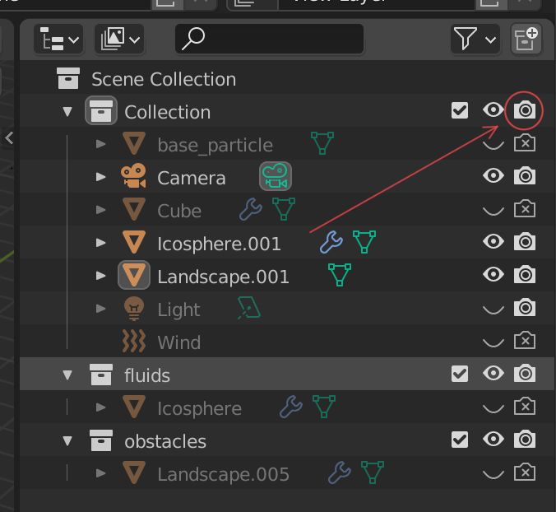Click the obstacles collection icon

(x=101, y=440)
